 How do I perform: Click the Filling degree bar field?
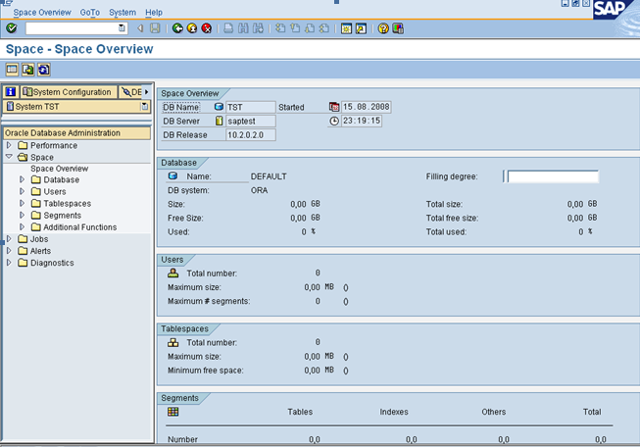[553, 176]
